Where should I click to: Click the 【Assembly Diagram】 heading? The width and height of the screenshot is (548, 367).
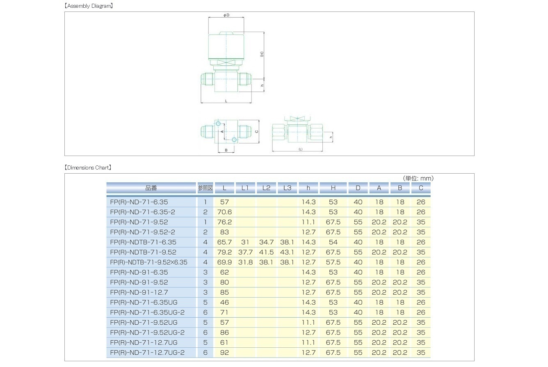pos(89,5)
